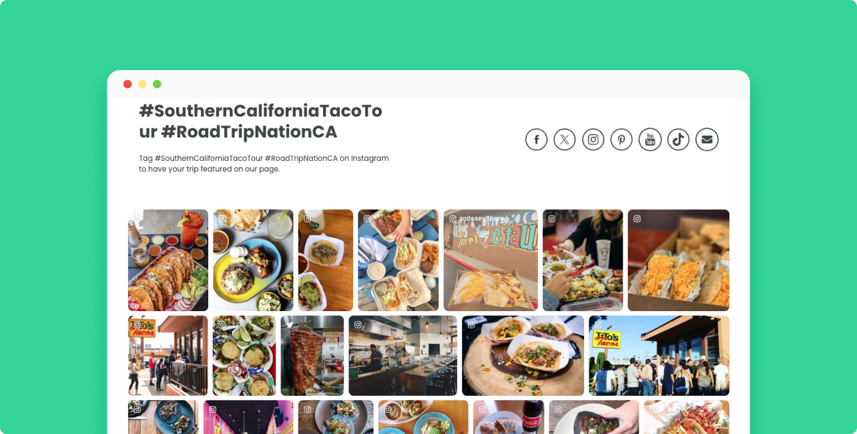This screenshot has width=857, height=434.
Task: Select the restaurant kitchen interior photo
Action: (403, 356)
